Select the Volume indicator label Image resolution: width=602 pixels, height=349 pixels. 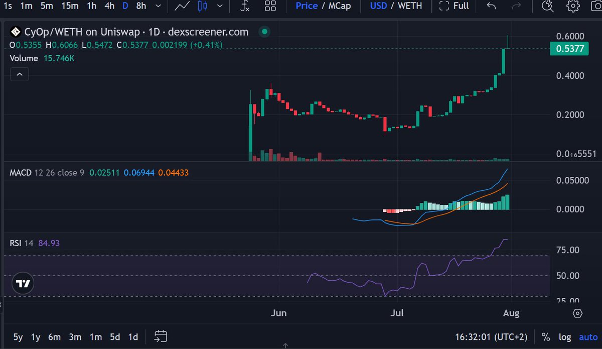[24, 58]
